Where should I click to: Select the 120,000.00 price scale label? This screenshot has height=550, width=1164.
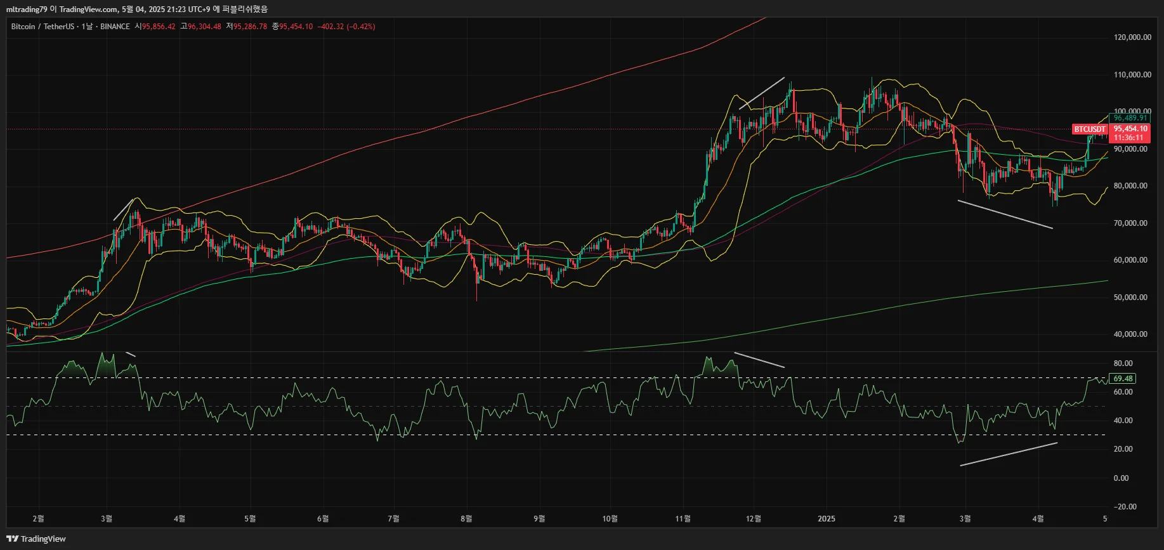point(1132,37)
